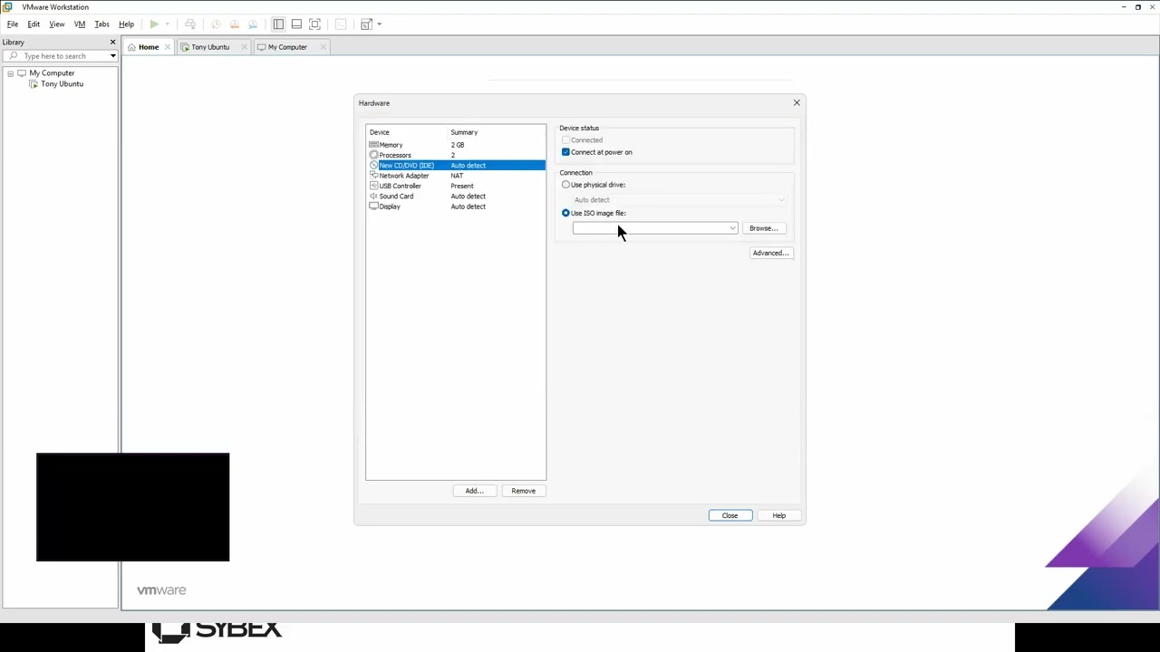Click the Memory device icon
The height and width of the screenshot is (652, 1160).
click(373, 145)
